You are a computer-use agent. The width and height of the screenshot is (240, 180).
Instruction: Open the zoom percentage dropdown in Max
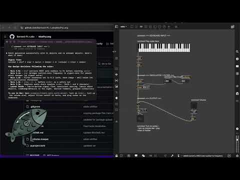123,26
